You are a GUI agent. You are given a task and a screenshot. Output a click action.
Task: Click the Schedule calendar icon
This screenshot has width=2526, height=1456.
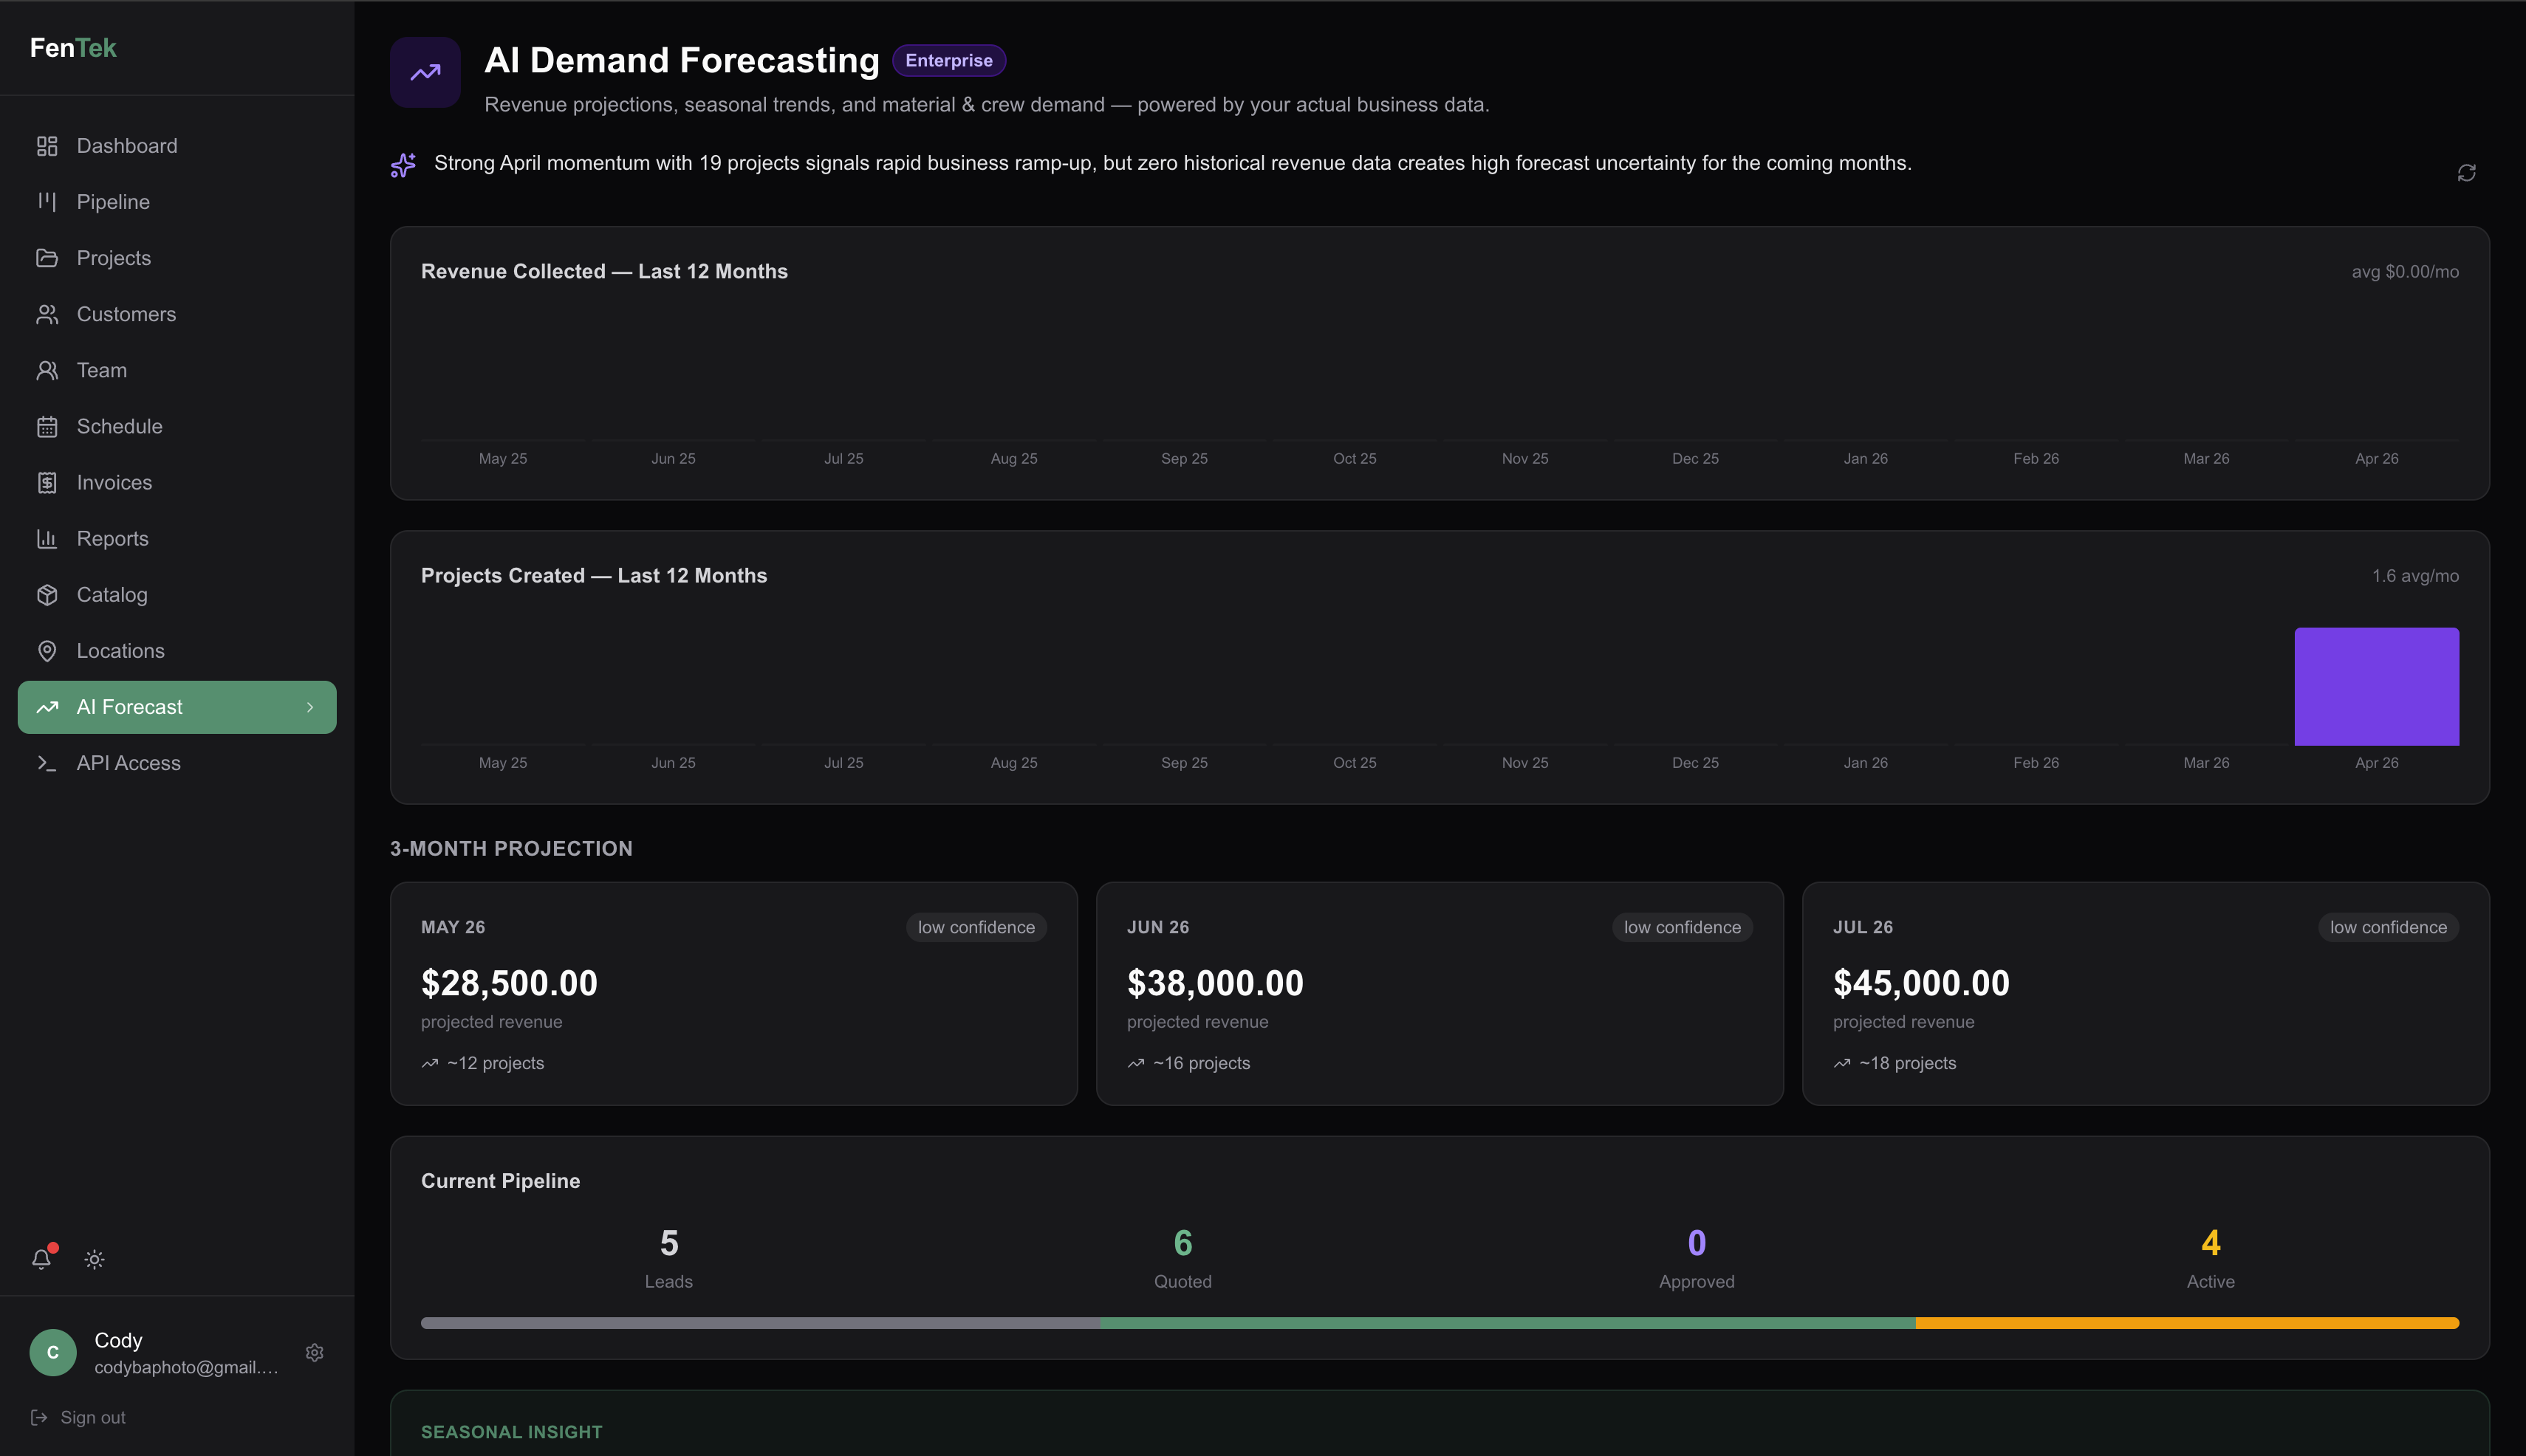(47, 426)
